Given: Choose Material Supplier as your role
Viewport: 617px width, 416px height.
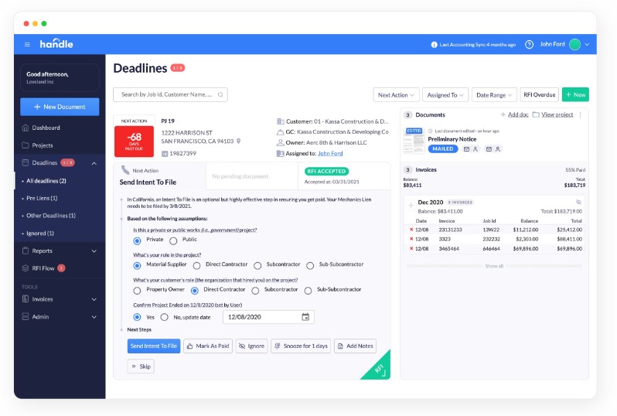Looking at the screenshot, I should 137,266.
